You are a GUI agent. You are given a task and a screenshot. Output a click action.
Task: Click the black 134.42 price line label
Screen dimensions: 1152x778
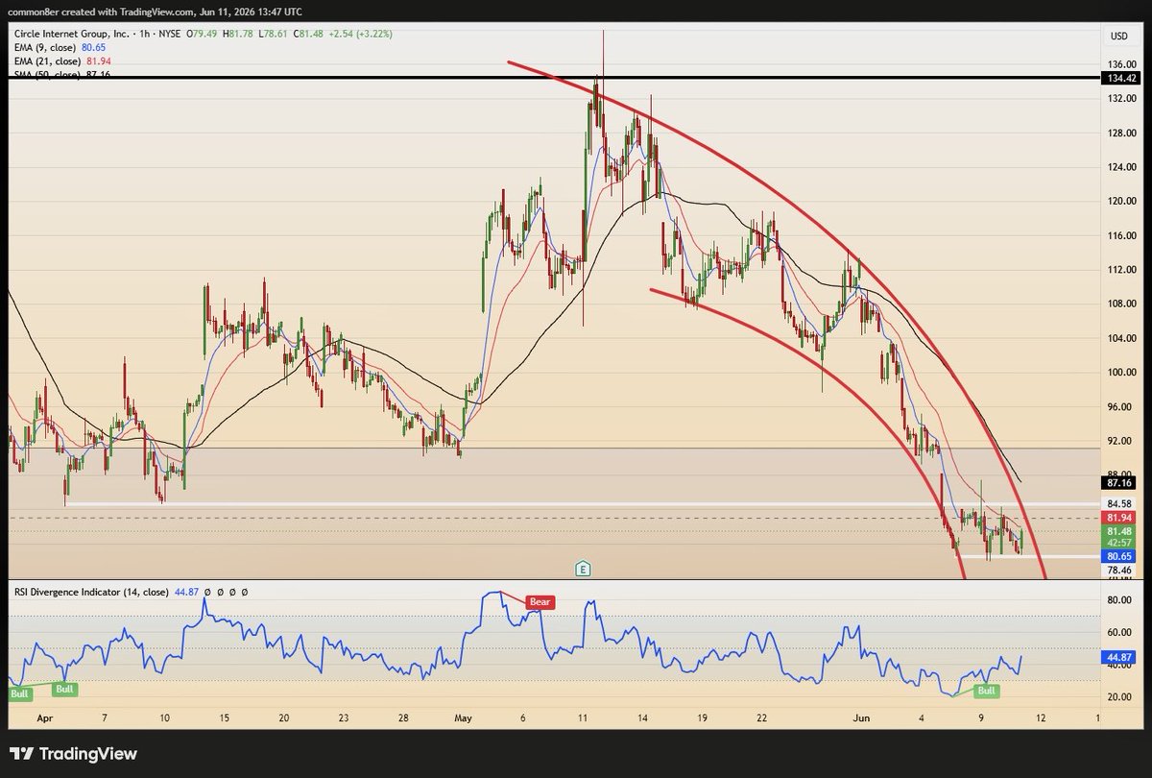[1121, 81]
